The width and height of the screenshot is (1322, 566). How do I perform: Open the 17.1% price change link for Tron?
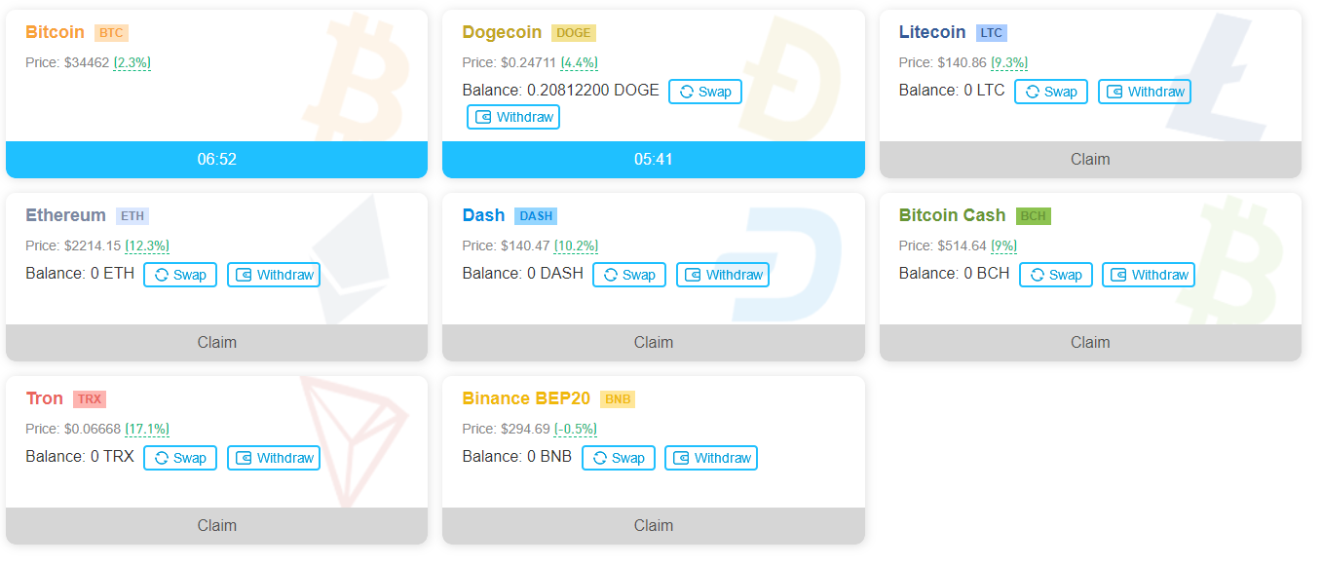(x=146, y=429)
